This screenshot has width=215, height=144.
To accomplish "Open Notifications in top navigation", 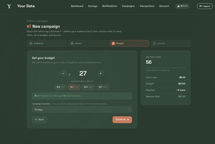I will tap(110, 6).
